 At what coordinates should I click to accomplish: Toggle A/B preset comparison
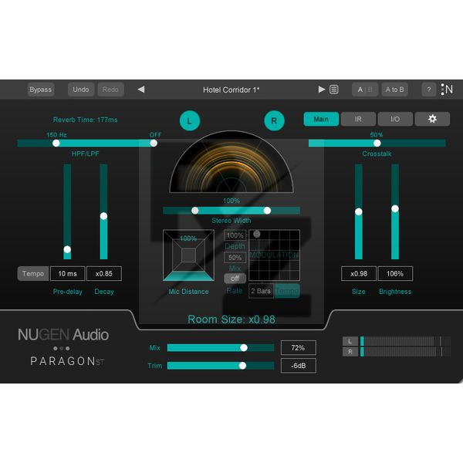pyautogui.click(x=365, y=90)
